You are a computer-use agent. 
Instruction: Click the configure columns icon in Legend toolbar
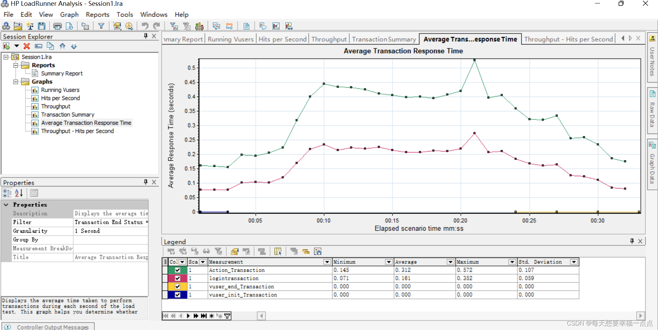(x=278, y=252)
